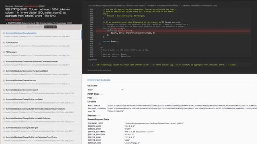Viewport: 257px width, 144px height.
Task: Click the frames list scrollbar thumb
Action: click(x=81, y=35)
